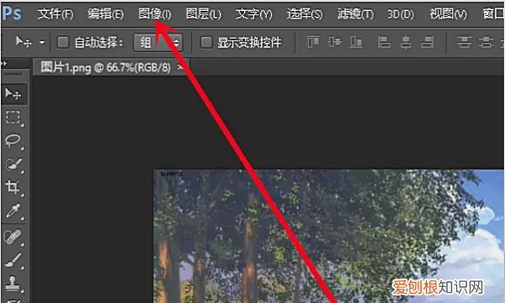Viewport: 505px width, 303px height.
Task: Open the 编辑(E) menu
Action: tap(106, 13)
